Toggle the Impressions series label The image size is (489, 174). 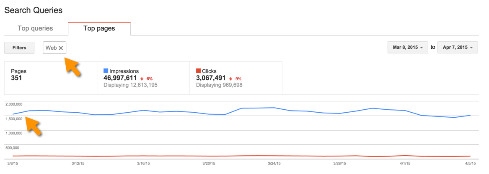coord(124,71)
